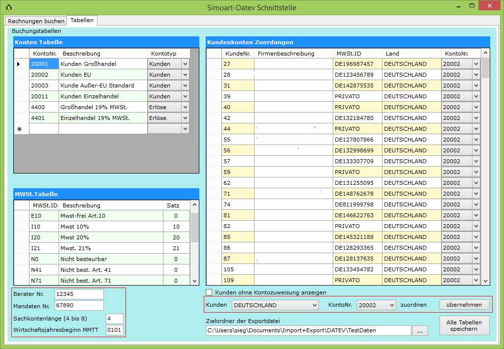Enable Kunden ohne Kontozuweisung anzeigen checkbox
This screenshot has height=349, width=504.
click(209, 292)
